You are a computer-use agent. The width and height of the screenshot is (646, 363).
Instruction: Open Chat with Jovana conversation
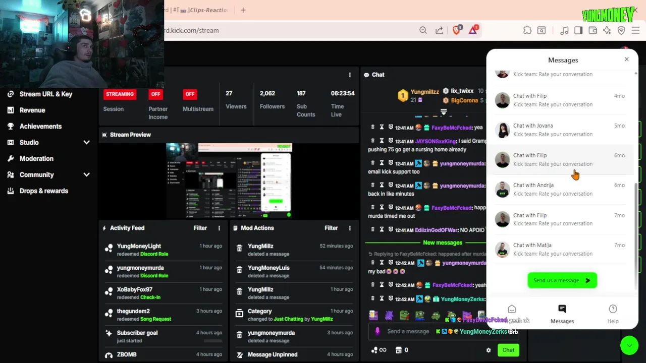tap(560, 130)
